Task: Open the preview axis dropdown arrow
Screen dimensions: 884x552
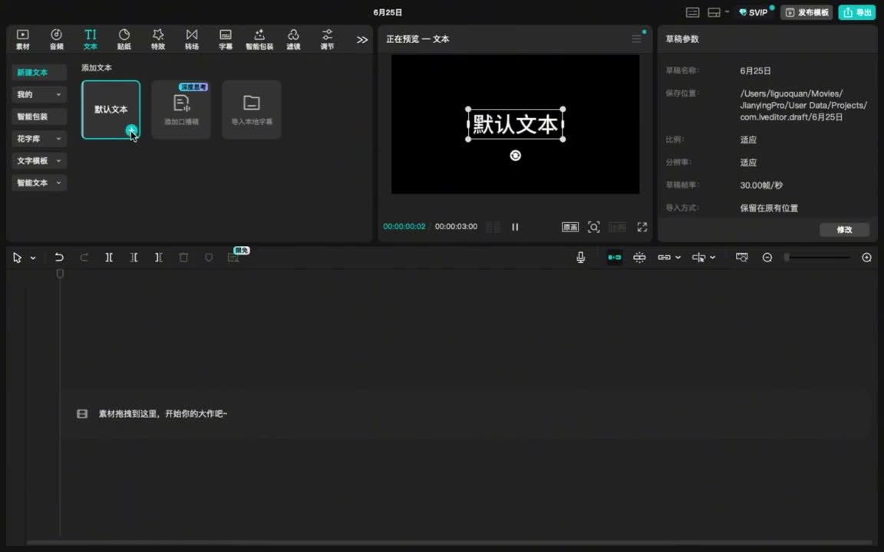Action: click(713, 258)
